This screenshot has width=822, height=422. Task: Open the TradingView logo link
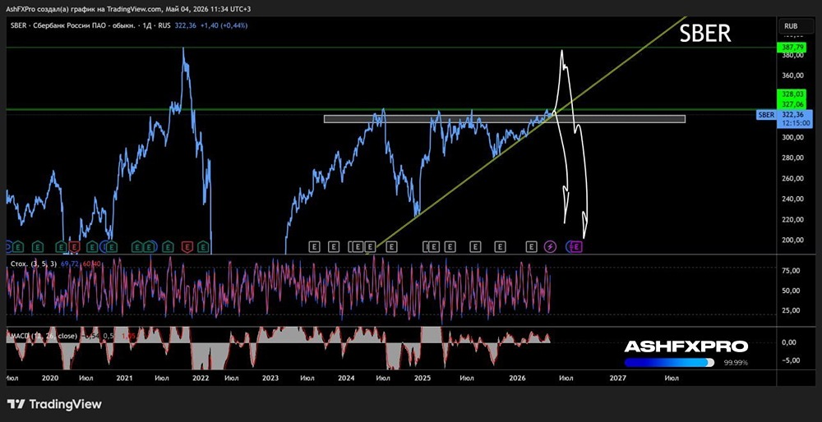54,404
